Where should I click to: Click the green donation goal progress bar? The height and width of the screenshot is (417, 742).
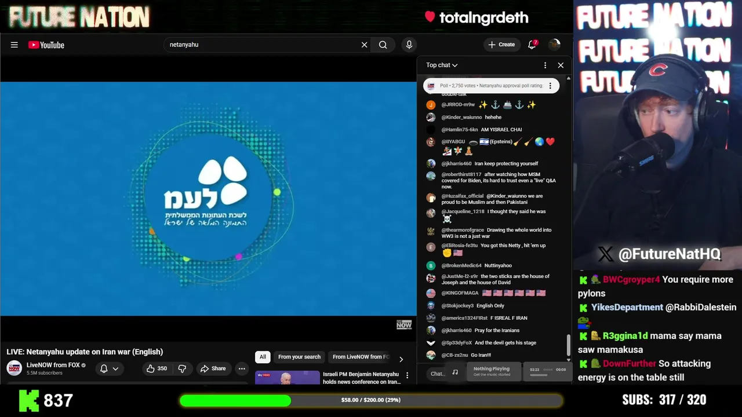(371, 400)
